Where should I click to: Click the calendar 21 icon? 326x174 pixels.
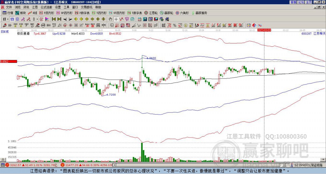click(139, 19)
